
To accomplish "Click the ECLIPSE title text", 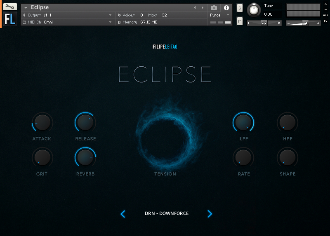I will tap(165, 75).
